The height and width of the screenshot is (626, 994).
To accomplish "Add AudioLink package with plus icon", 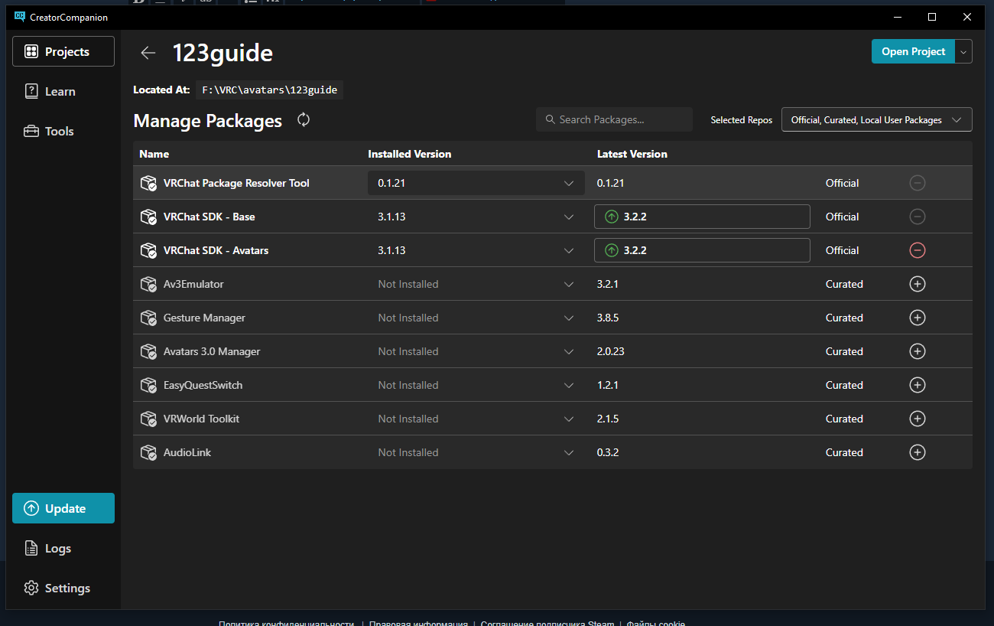I will (x=918, y=452).
